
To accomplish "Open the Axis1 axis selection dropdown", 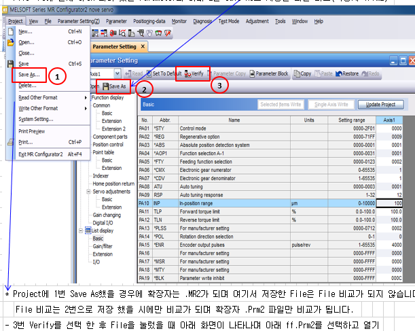I will point(118,73).
